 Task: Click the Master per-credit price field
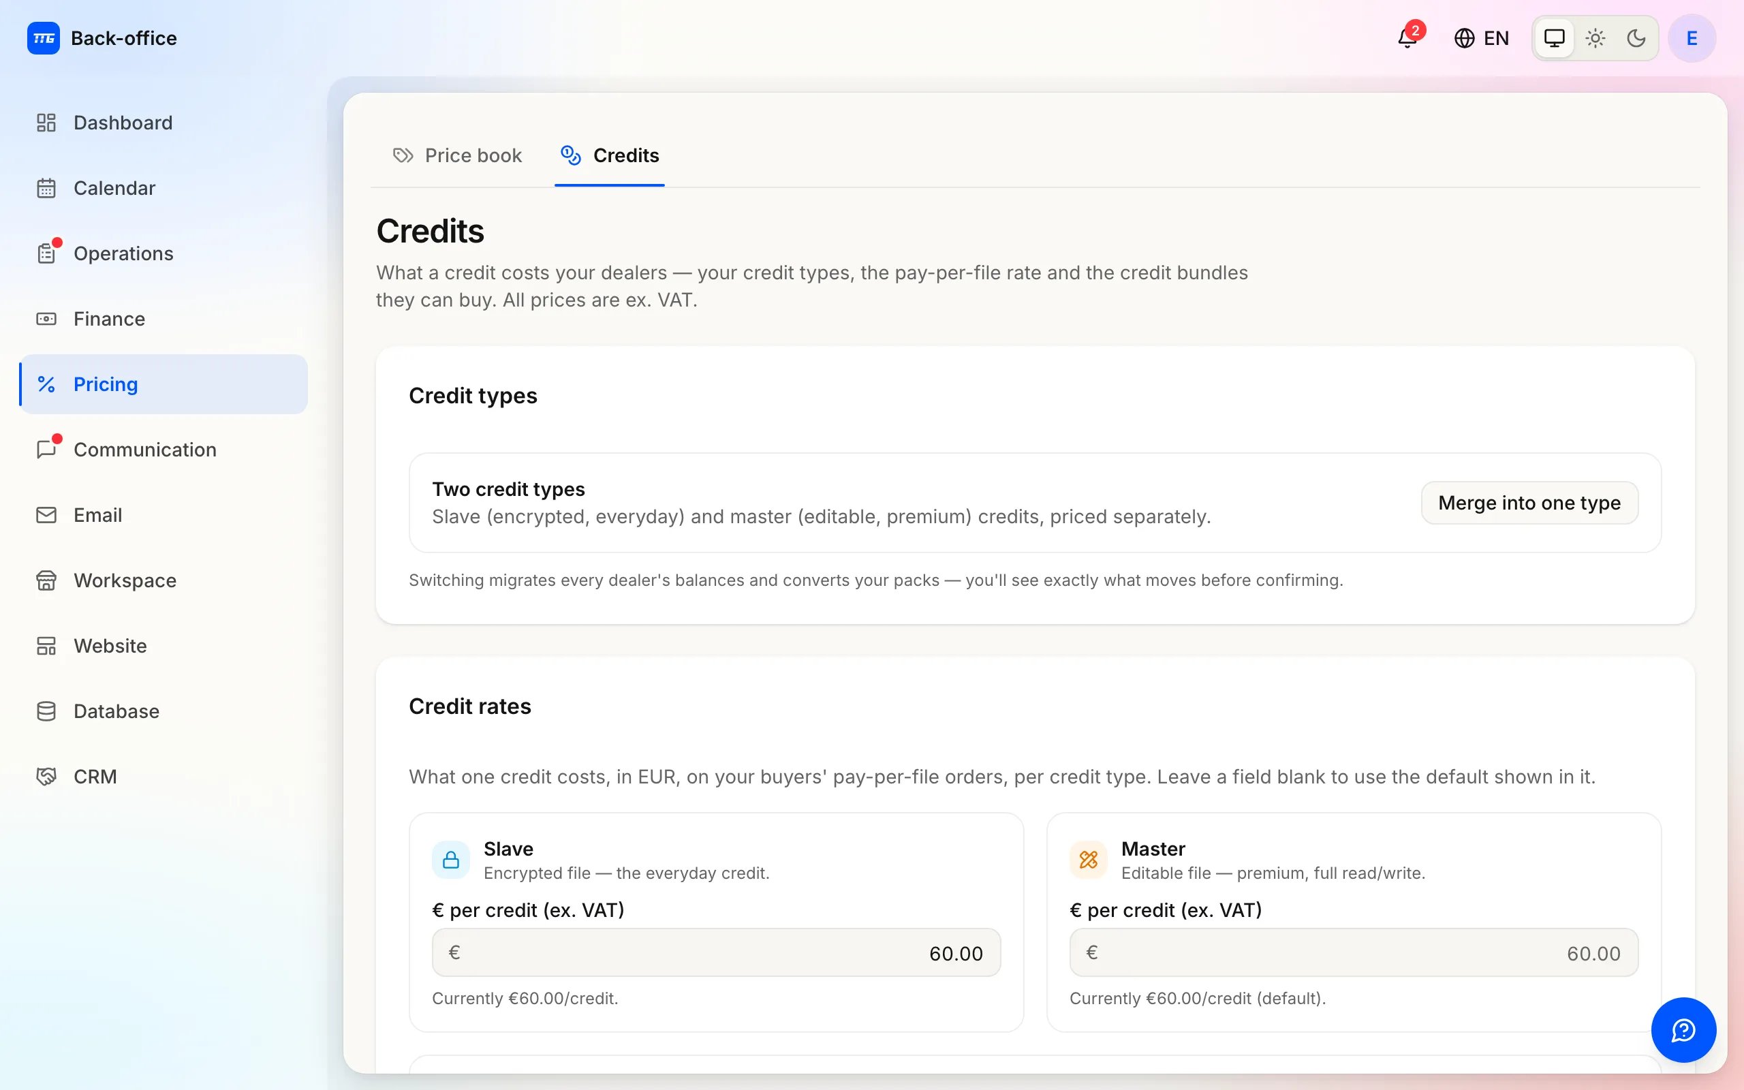pos(1354,953)
